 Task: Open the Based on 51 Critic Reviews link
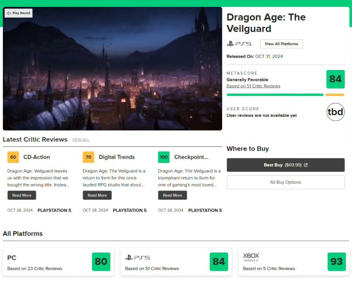[253, 86]
